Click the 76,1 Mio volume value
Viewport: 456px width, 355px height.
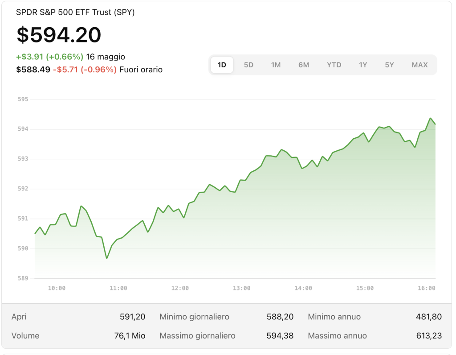pos(130,336)
